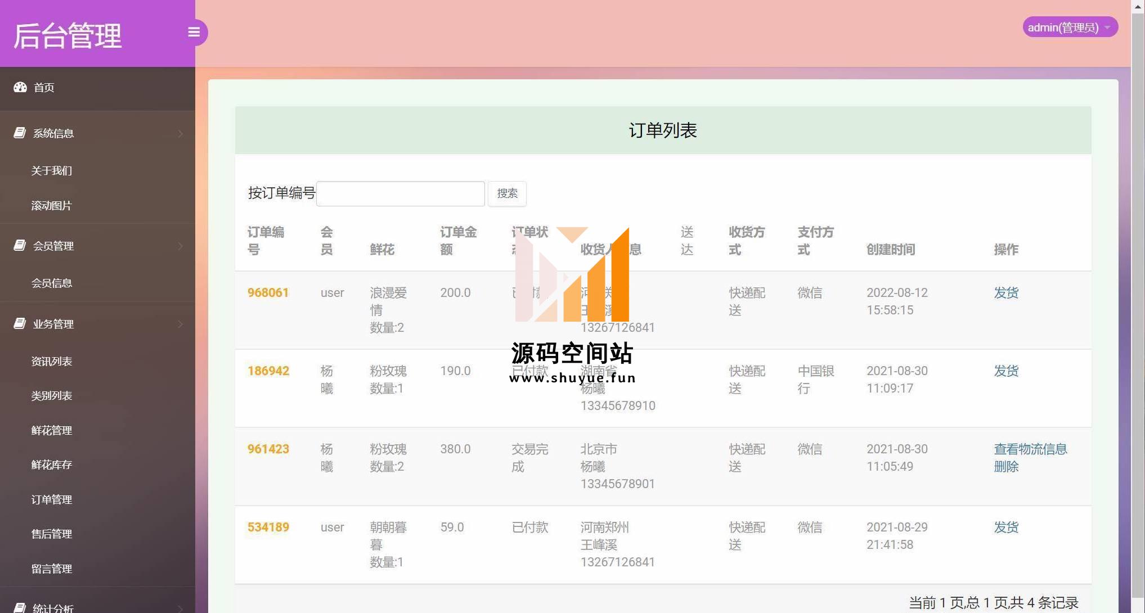Click 查看物流信息 for order 961423

[x=1030, y=449]
